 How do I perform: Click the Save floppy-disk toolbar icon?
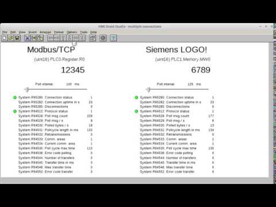coord(17,38)
